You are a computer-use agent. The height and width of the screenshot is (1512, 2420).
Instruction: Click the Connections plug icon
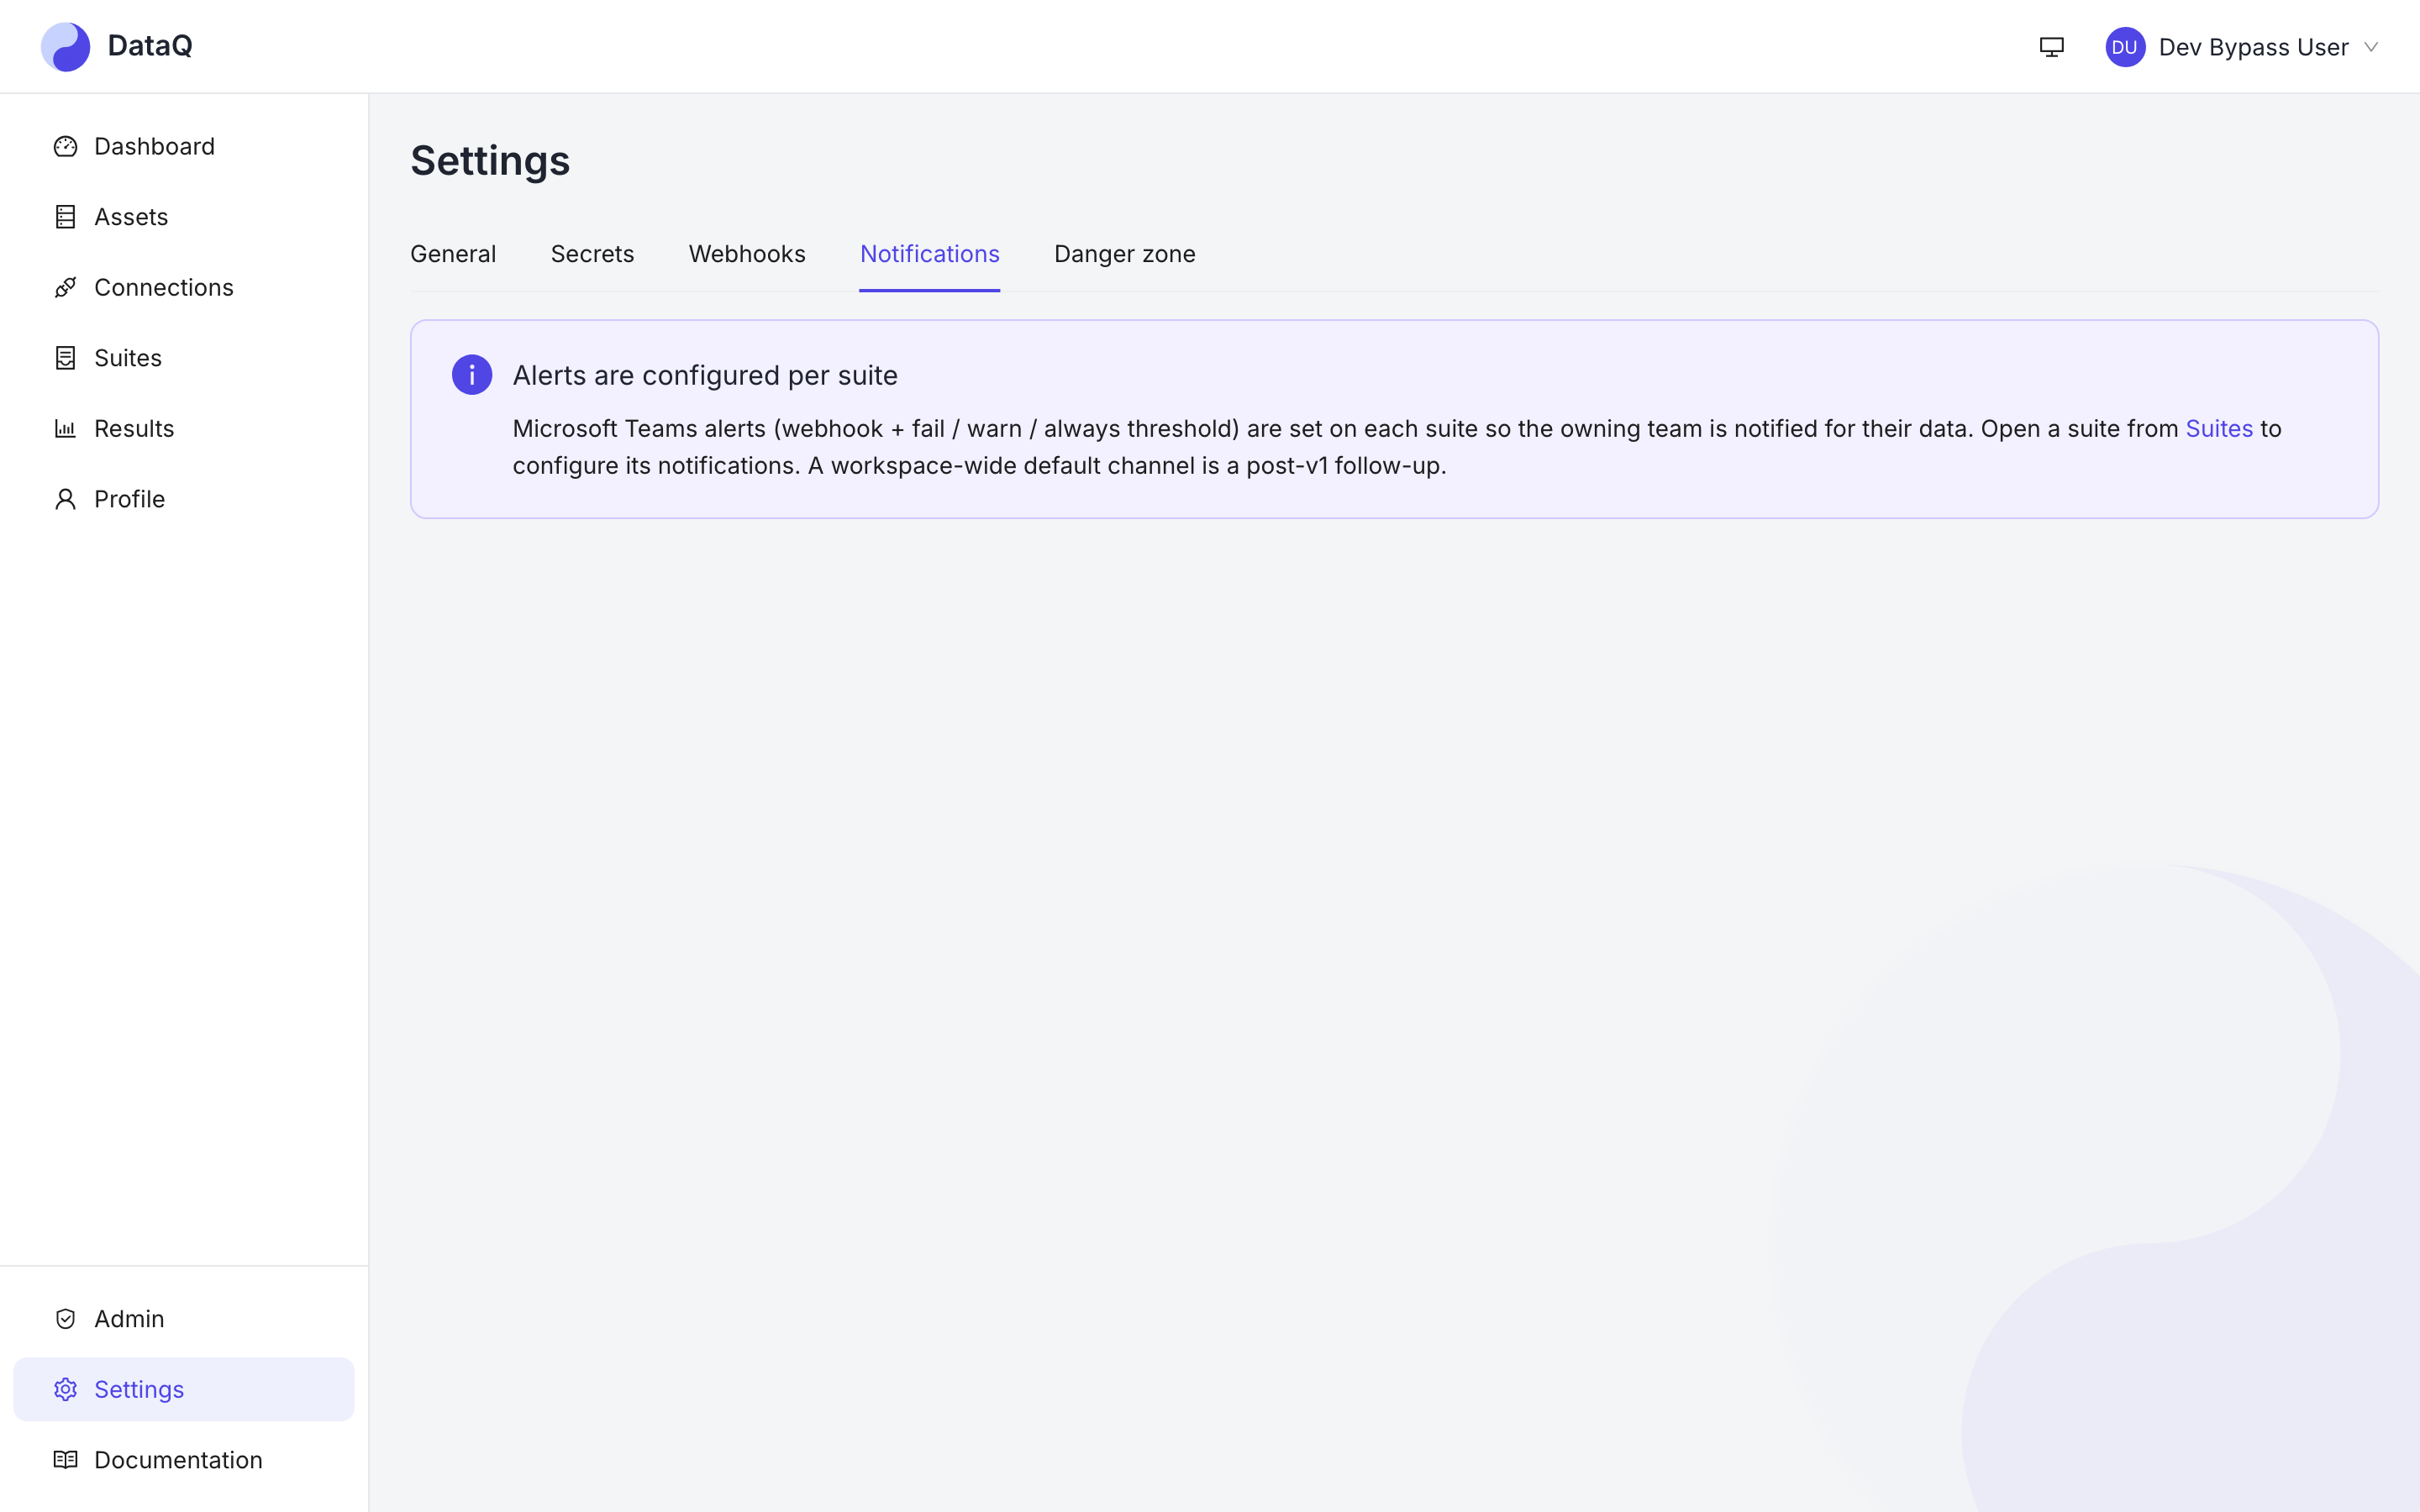(65, 288)
